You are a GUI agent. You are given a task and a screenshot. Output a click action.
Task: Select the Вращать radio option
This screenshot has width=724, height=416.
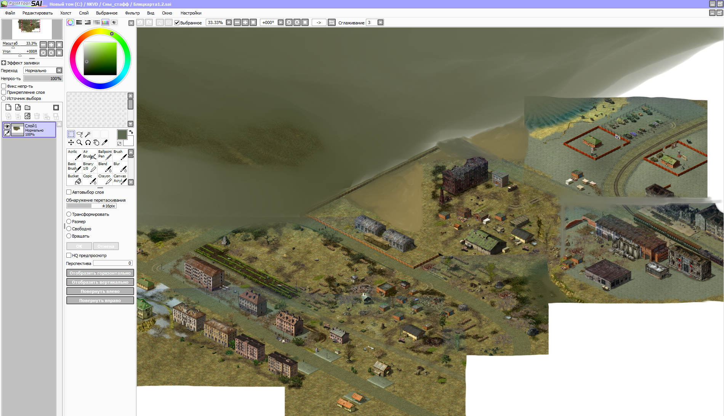click(69, 236)
